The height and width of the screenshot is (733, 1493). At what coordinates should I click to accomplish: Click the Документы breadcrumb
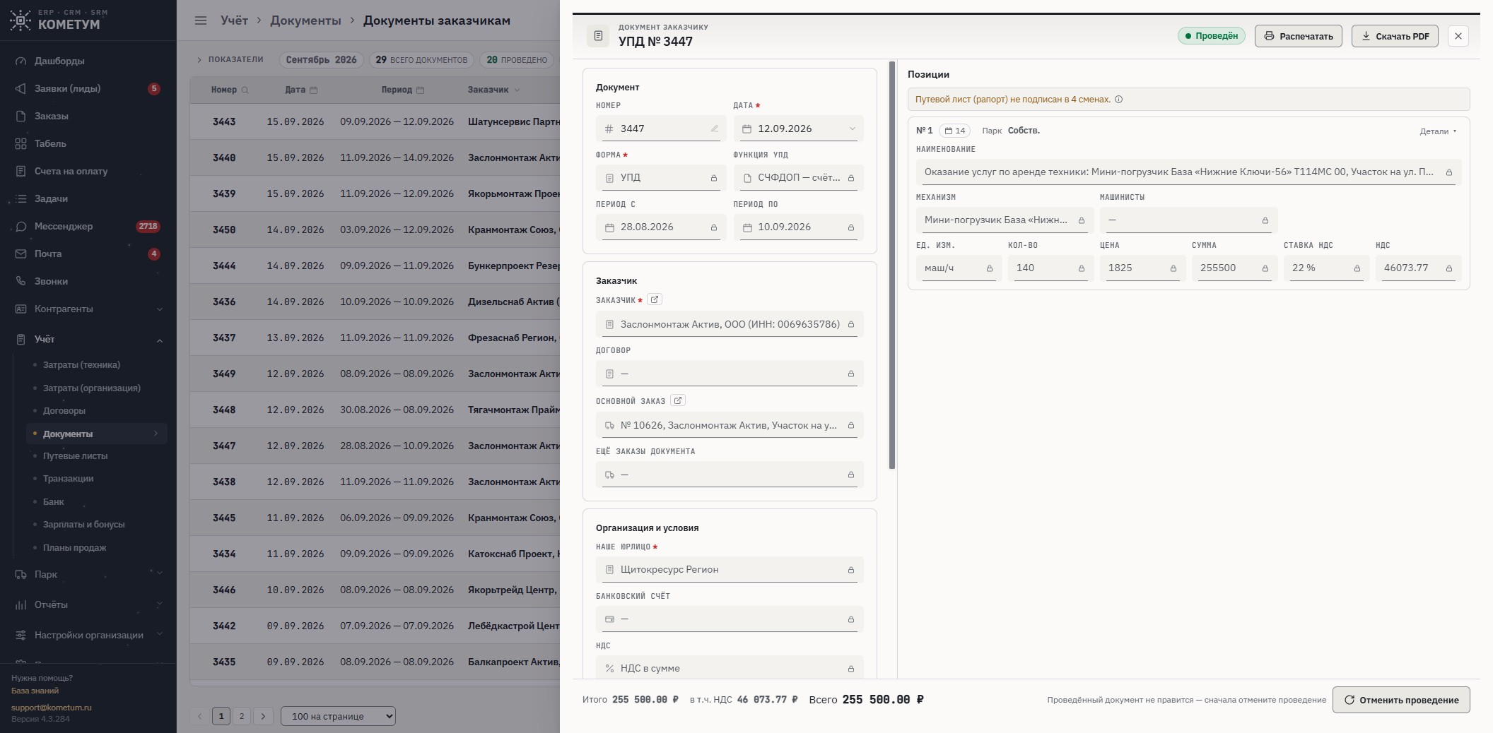pyautogui.click(x=305, y=20)
